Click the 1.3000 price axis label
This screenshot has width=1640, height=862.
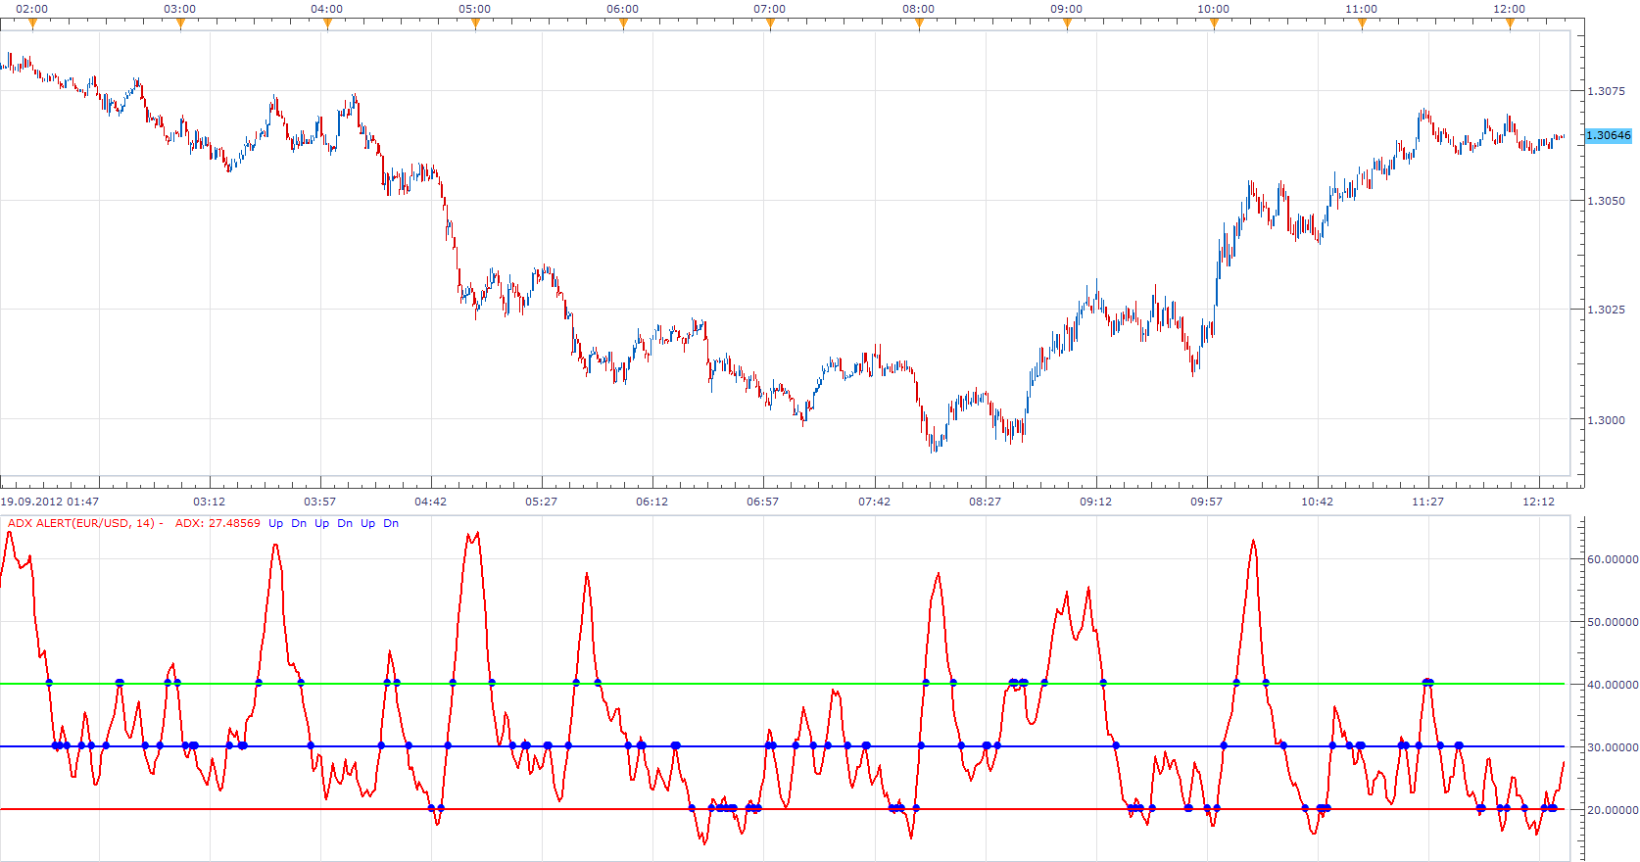click(x=1606, y=420)
